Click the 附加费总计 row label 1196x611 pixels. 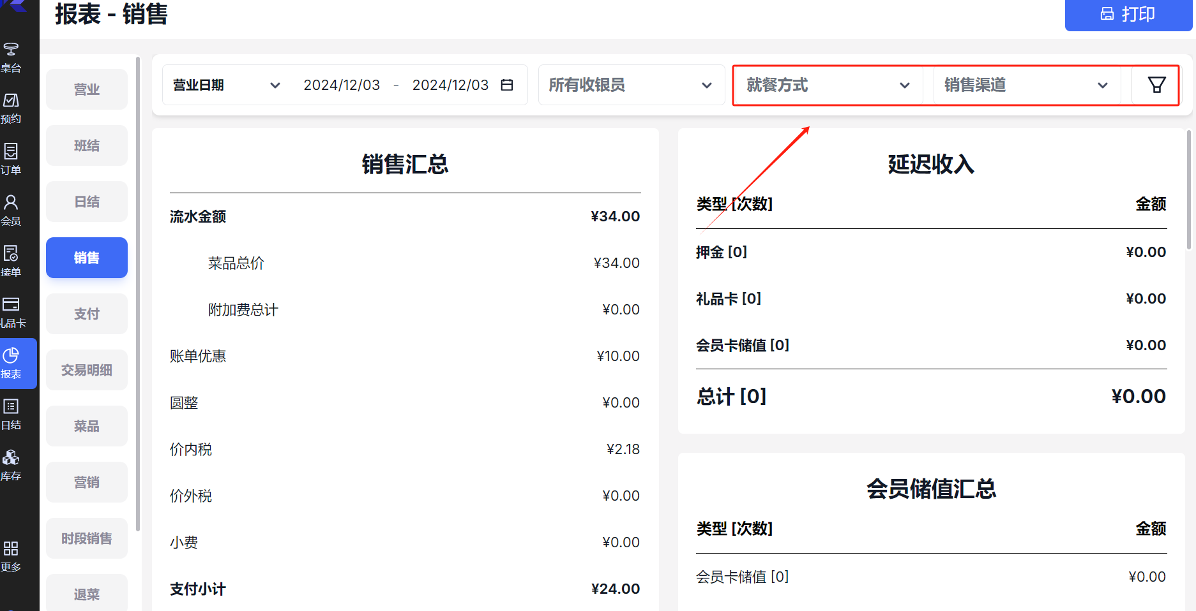243,310
